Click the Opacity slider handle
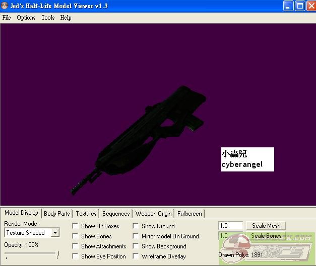Screen dimensions: 316x266 [57, 255]
